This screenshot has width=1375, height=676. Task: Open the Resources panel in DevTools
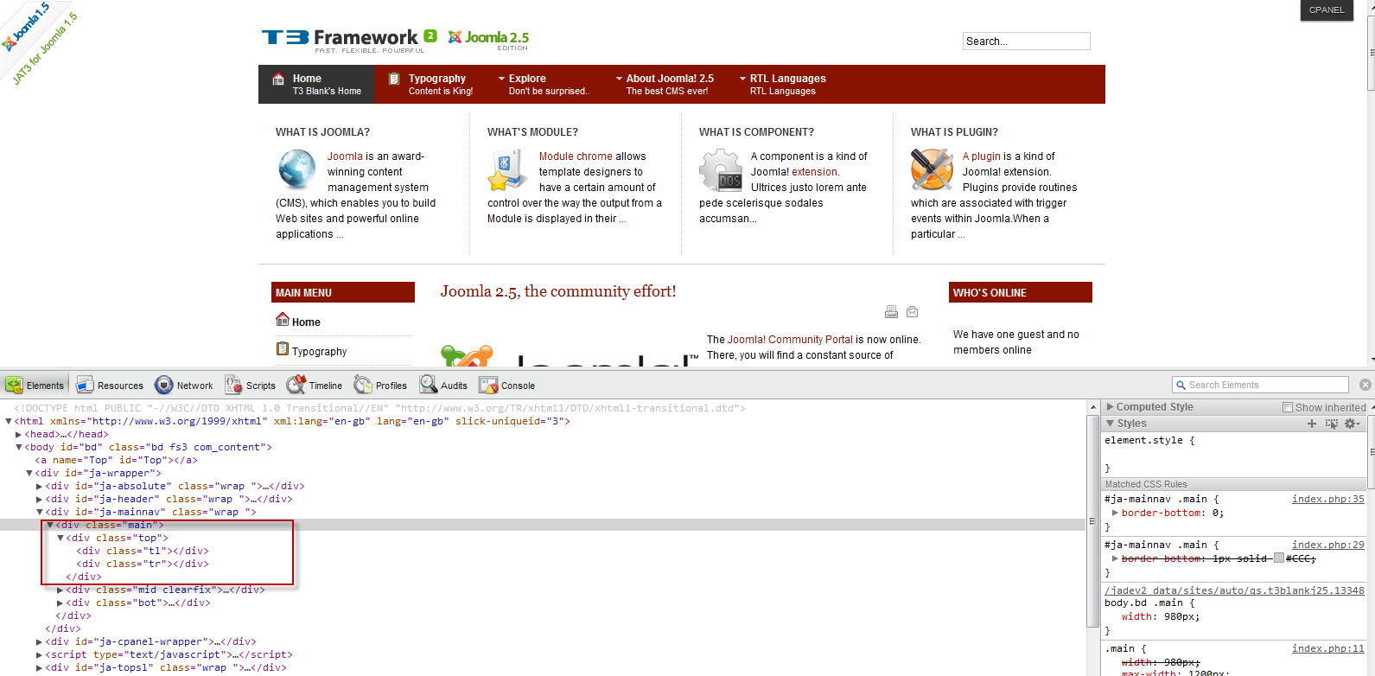pyautogui.click(x=110, y=385)
